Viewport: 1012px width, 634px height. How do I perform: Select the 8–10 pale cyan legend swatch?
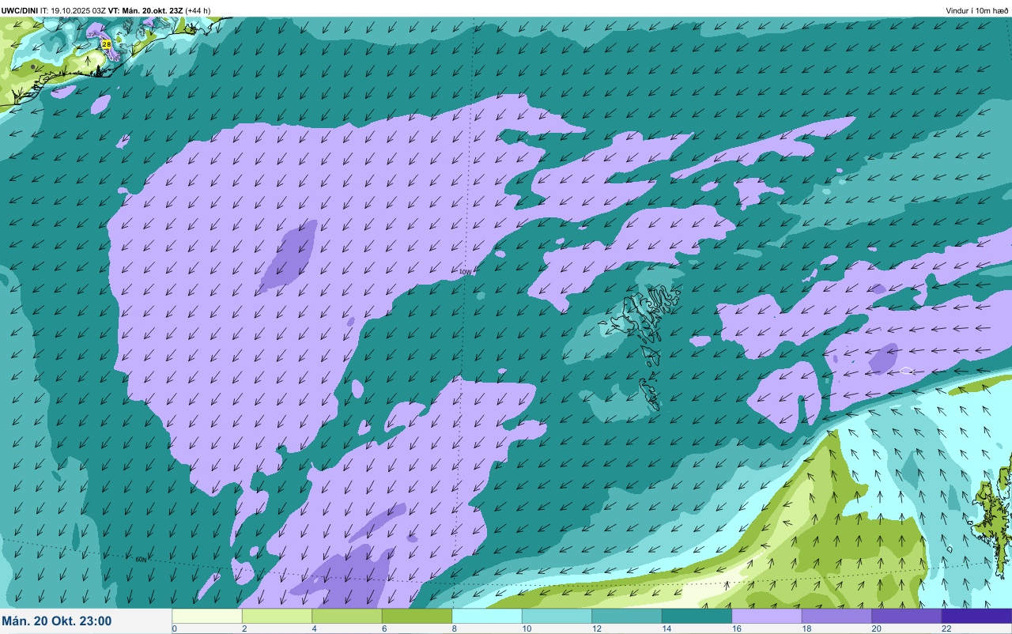click(487, 616)
